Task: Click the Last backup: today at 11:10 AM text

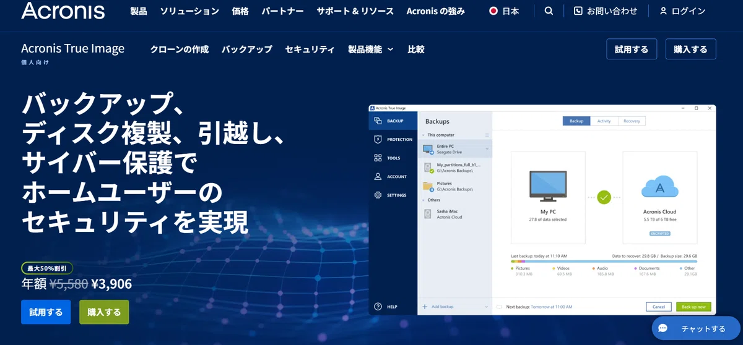Action: click(x=539, y=255)
